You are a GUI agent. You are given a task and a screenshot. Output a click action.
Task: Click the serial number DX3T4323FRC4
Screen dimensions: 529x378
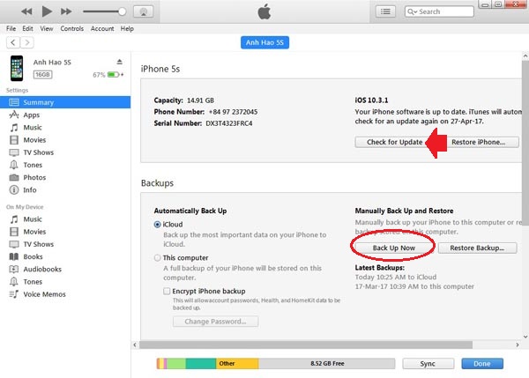pyautogui.click(x=229, y=123)
